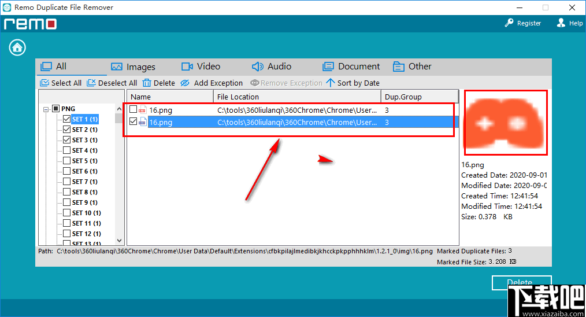The width and height of the screenshot is (586, 317).
Task: Check the SET 6 (1) checkbox
Action: 67,171
